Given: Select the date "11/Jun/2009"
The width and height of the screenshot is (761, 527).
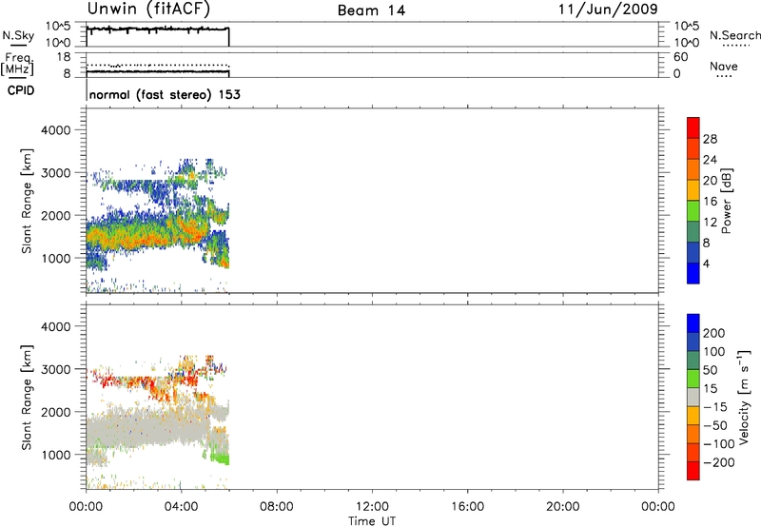Looking at the screenshot, I should pos(608,10).
